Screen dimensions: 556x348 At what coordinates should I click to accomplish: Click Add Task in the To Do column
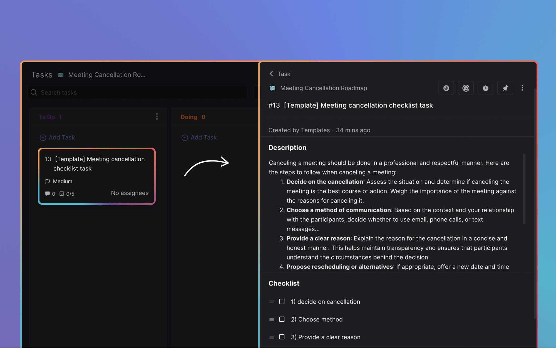point(57,137)
